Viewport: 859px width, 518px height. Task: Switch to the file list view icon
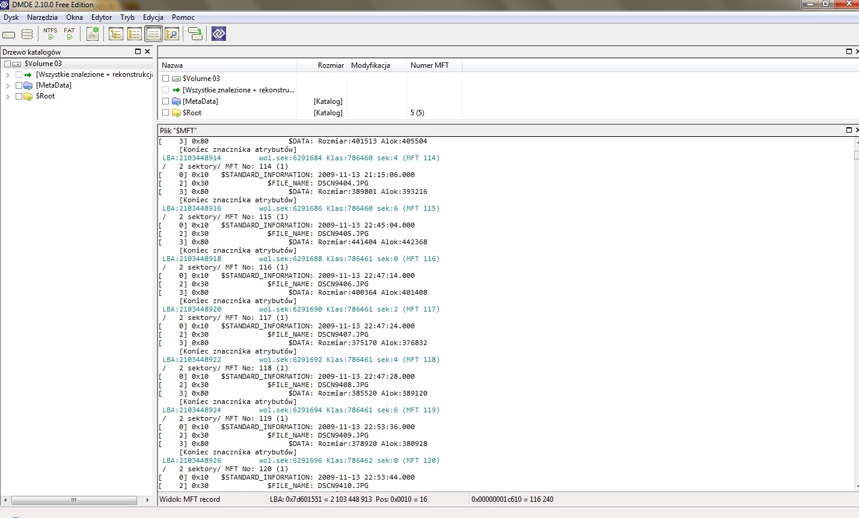(x=135, y=34)
